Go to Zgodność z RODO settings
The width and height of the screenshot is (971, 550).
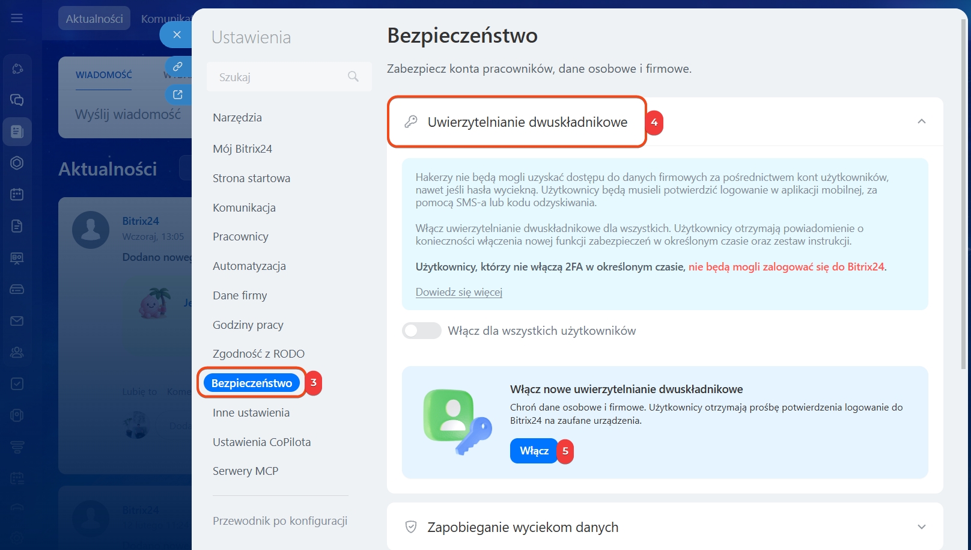coord(258,353)
